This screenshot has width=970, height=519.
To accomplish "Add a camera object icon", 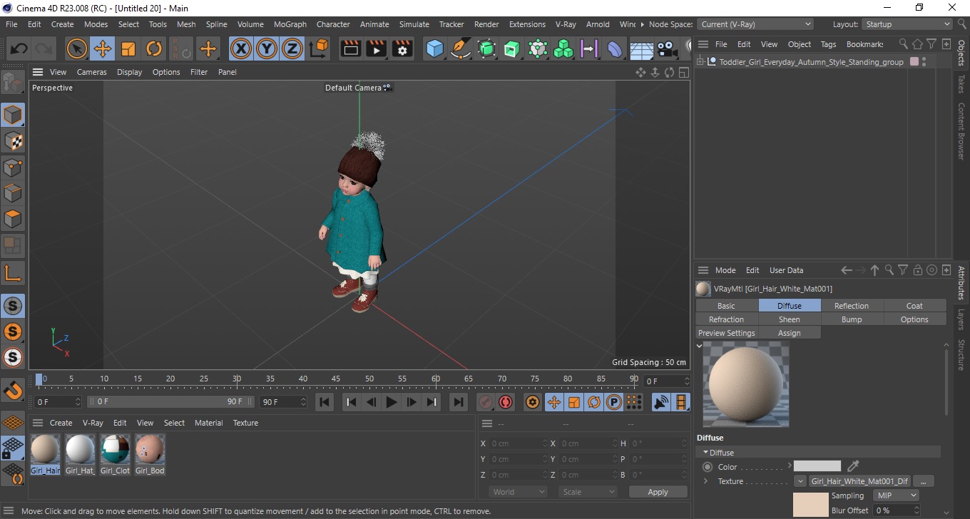I will (x=667, y=49).
